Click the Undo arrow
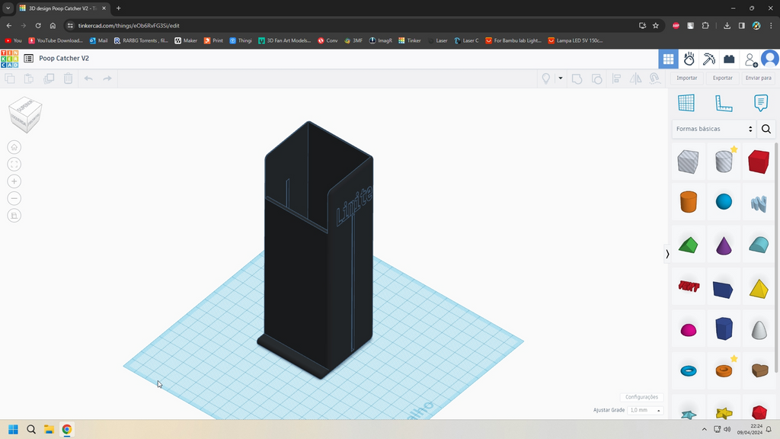780x439 pixels. (88, 79)
